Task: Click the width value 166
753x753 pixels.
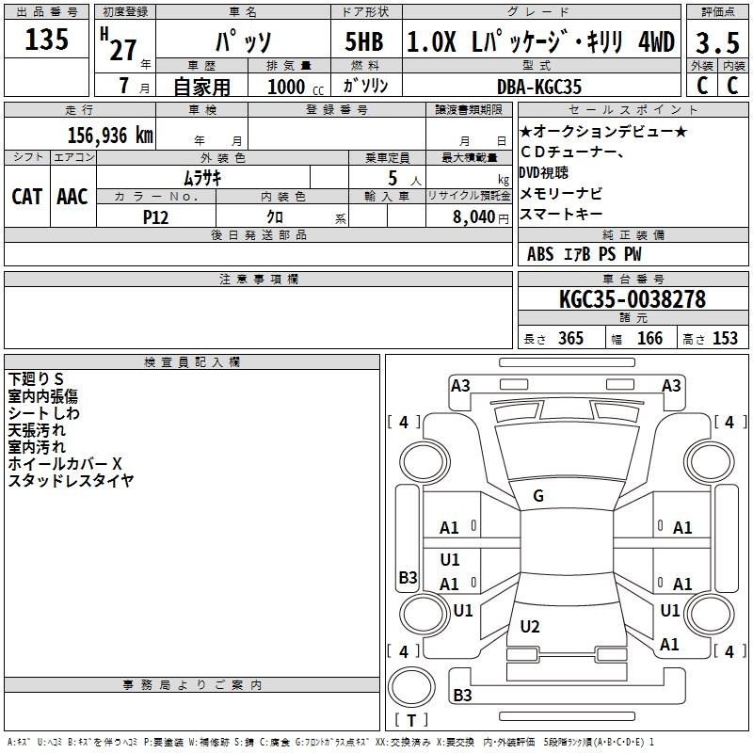Action: click(649, 338)
